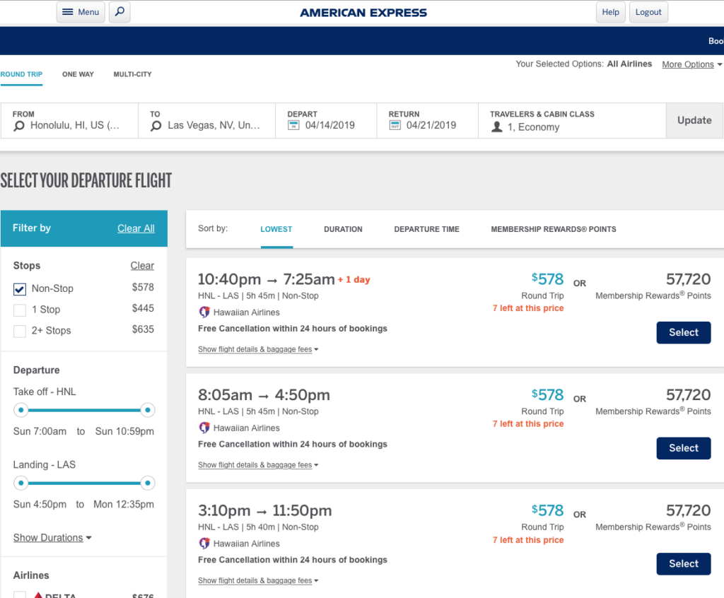Image resolution: width=724 pixels, height=598 pixels.
Task: Click the Help button
Action: tap(610, 12)
